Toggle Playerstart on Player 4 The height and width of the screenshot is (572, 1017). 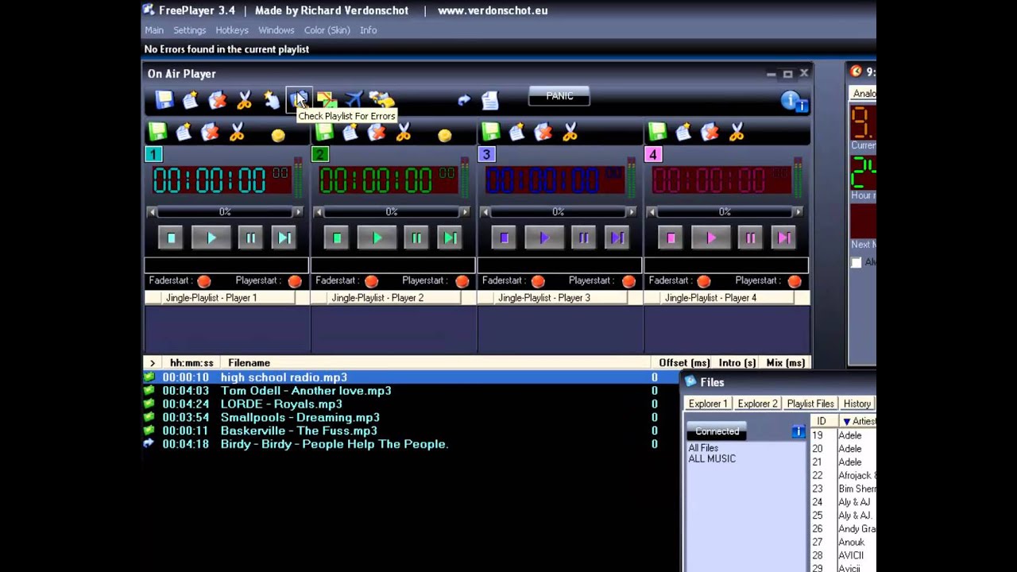point(795,281)
